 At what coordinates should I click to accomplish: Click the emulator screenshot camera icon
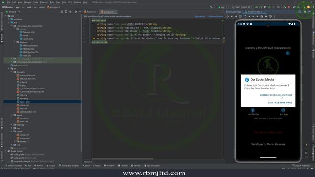pos(262,16)
